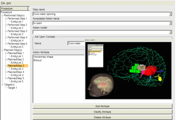Image resolution: width=176 pixels, height=120 pixels.
Task: Click the Procedure column header
Action: click(14, 8)
